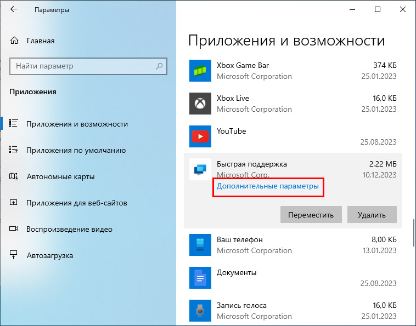Click the search magnifier icon

159,66
